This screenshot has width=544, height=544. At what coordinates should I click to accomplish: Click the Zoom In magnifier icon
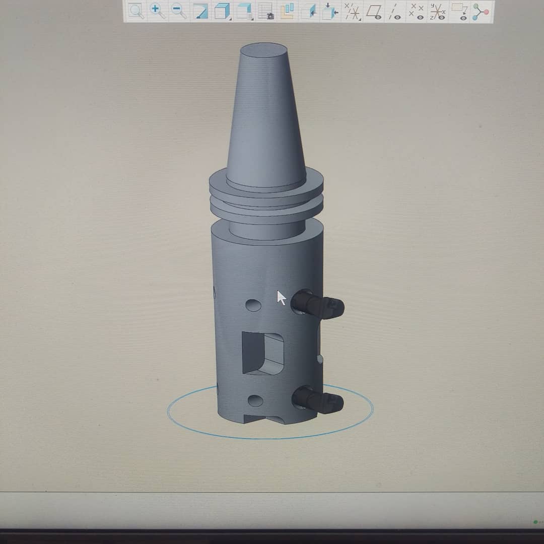click(157, 11)
